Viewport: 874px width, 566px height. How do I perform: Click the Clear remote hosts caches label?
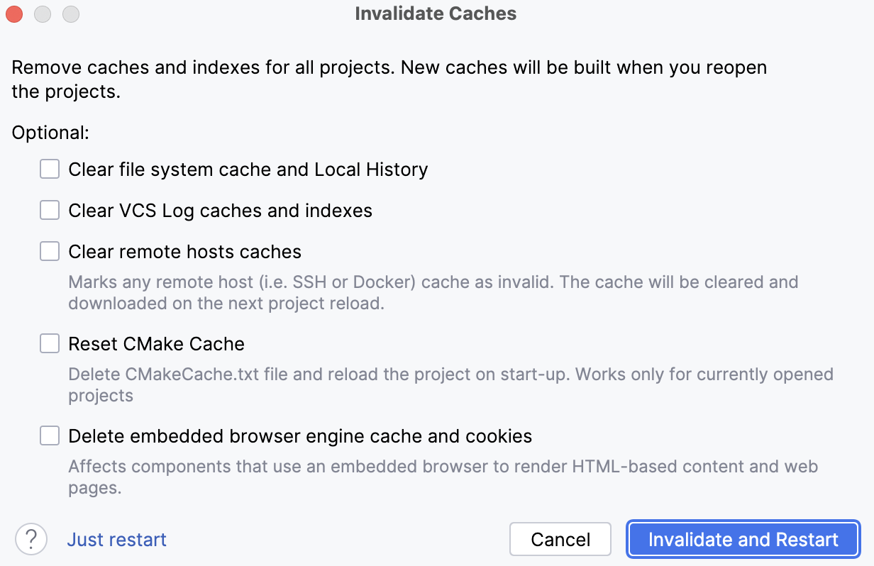(184, 251)
